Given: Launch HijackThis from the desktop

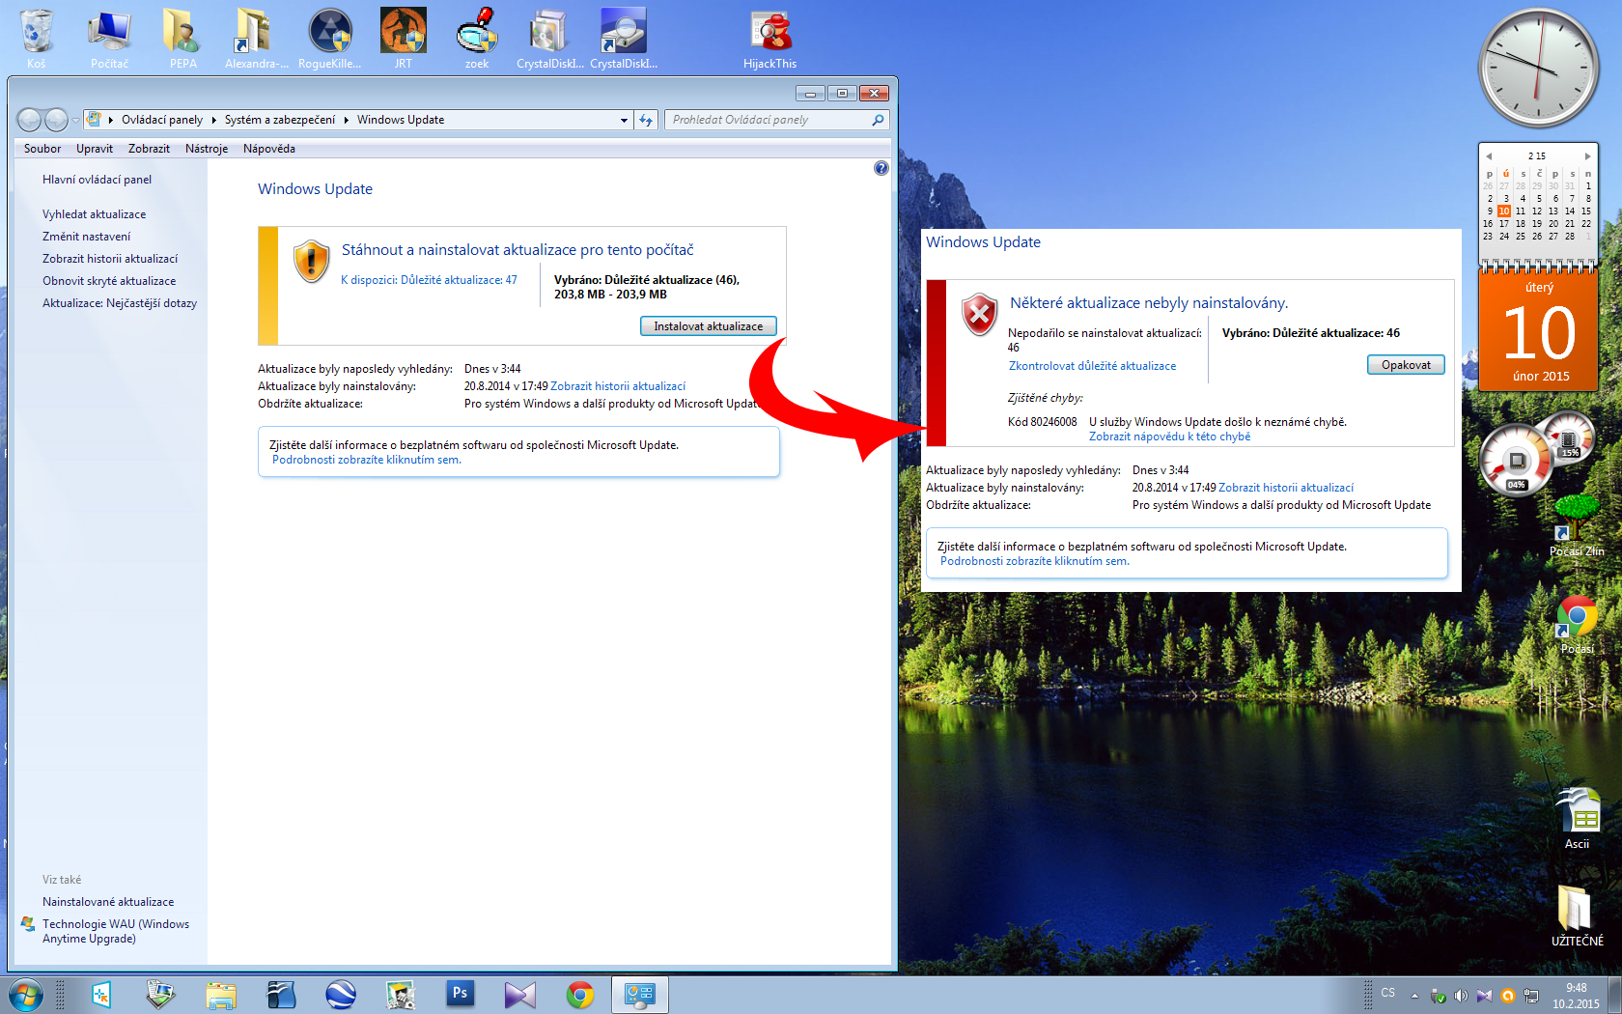Looking at the screenshot, I should (x=769, y=39).
